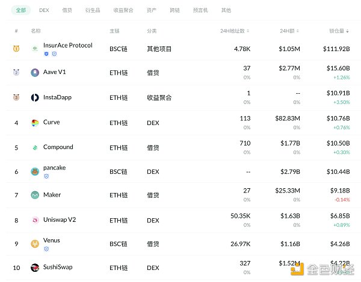Click the Aave V1 logo icon
Screen dimensions: 361x282
(x=35, y=73)
